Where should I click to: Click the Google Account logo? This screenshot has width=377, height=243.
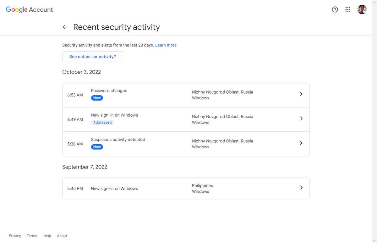coord(29,10)
